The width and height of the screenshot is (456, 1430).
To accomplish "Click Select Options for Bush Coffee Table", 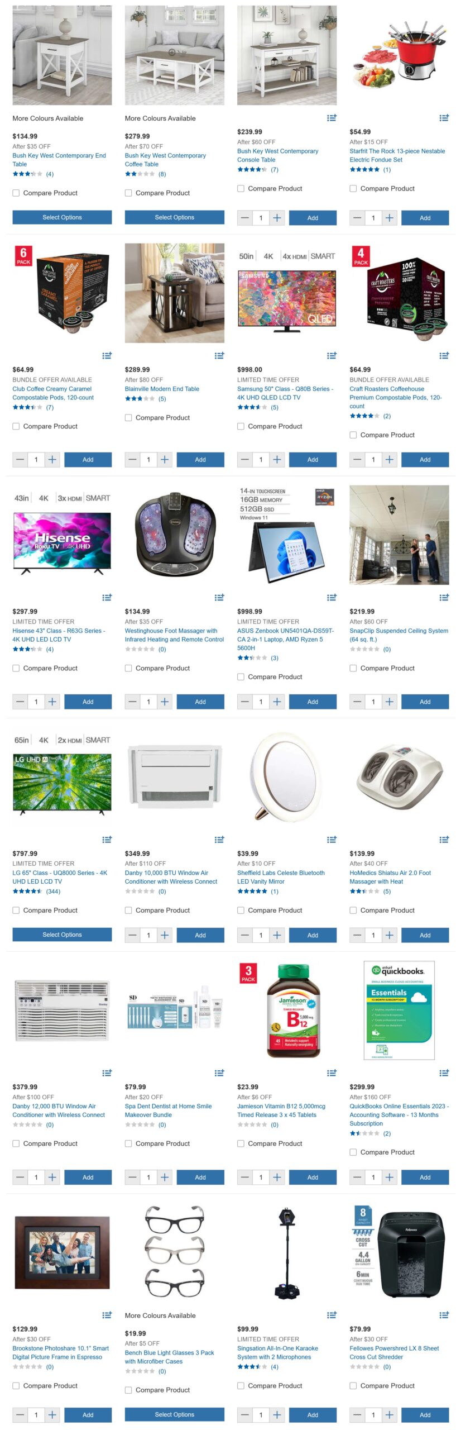I will coord(174,217).
